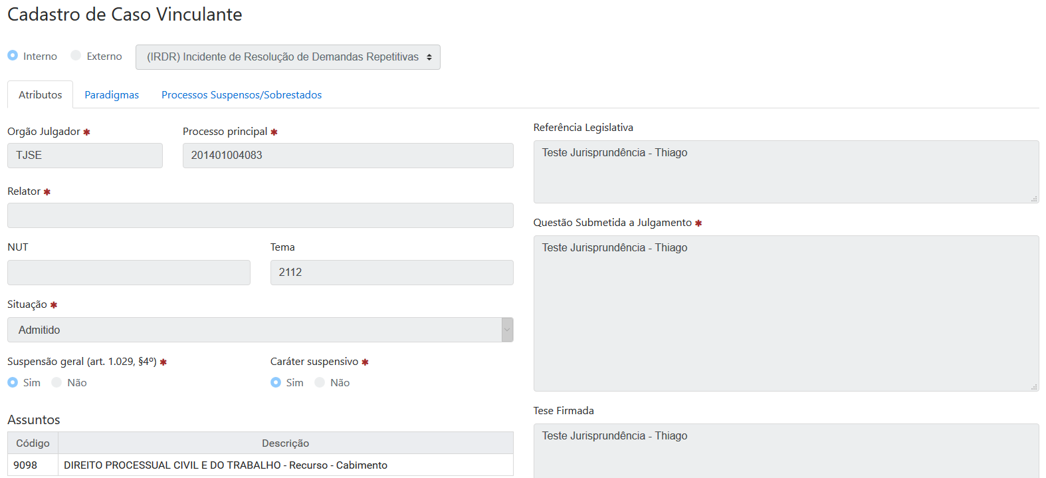
Task: Click the Orgão Julgador field
Action: pyautogui.click(x=85, y=156)
